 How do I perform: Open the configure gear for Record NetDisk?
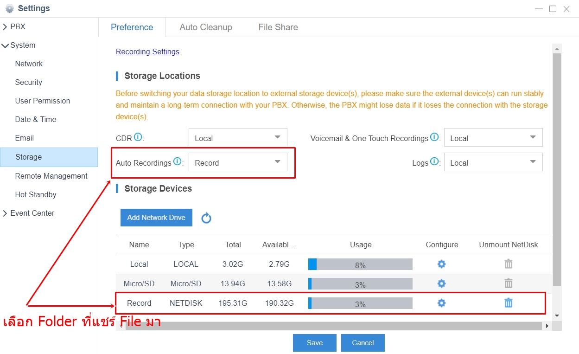click(x=441, y=303)
